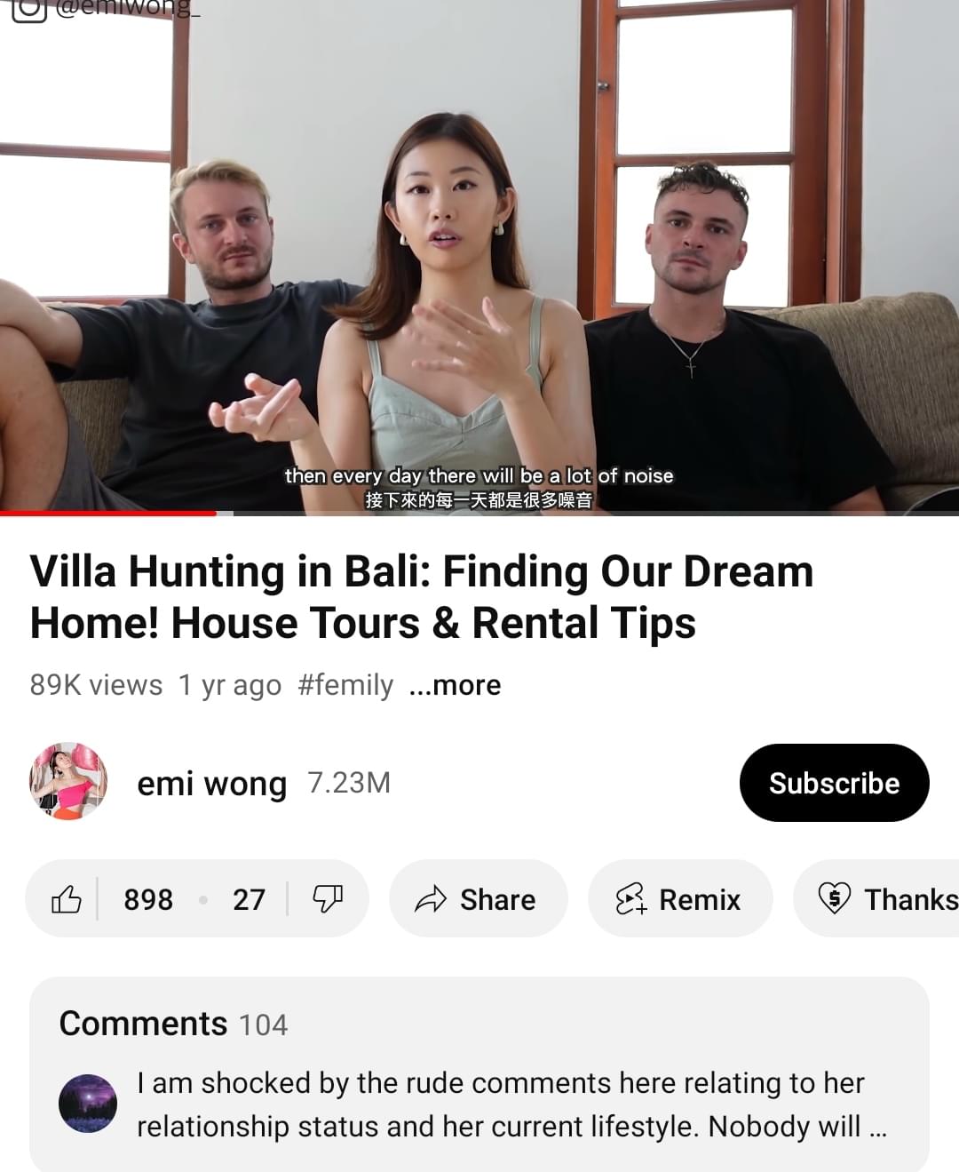Open emi wong's channel avatar

click(x=69, y=782)
